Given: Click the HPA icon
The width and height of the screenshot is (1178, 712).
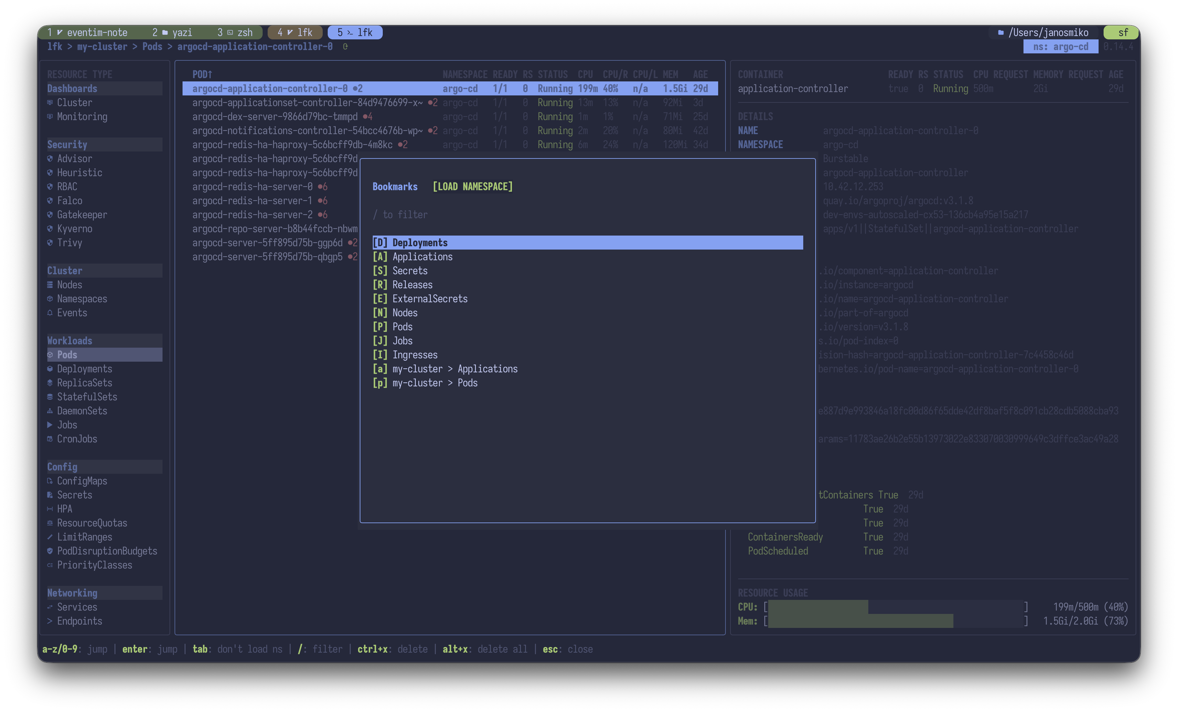Looking at the screenshot, I should pyautogui.click(x=50, y=509).
